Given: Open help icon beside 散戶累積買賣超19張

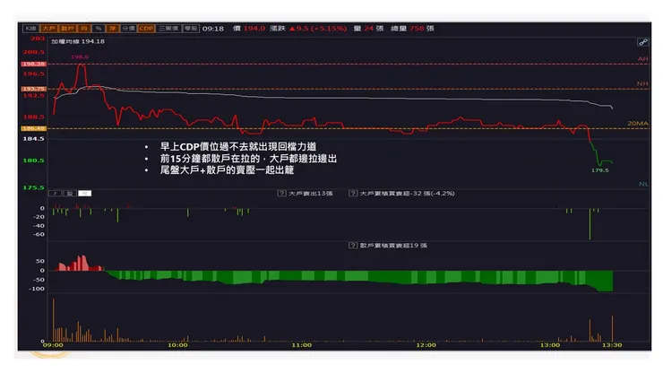Looking at the screenshot, I should (x=353, y=246).
